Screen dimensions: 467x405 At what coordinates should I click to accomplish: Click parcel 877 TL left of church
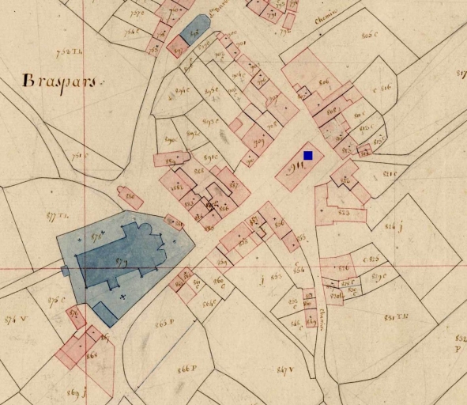[58, 217]
